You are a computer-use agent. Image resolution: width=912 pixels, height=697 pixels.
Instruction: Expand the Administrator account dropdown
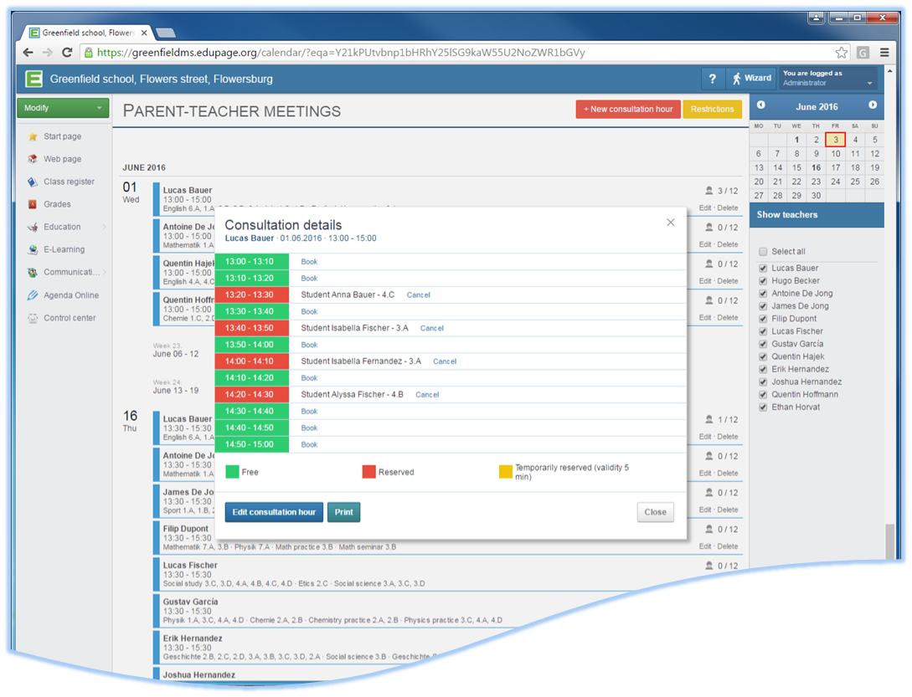(x=869, y=84)
